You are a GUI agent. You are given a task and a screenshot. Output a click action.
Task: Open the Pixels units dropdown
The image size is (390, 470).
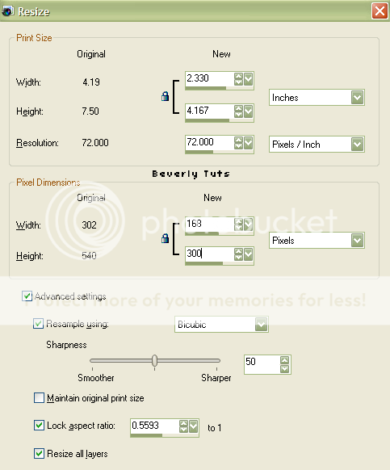pos(357,240)
